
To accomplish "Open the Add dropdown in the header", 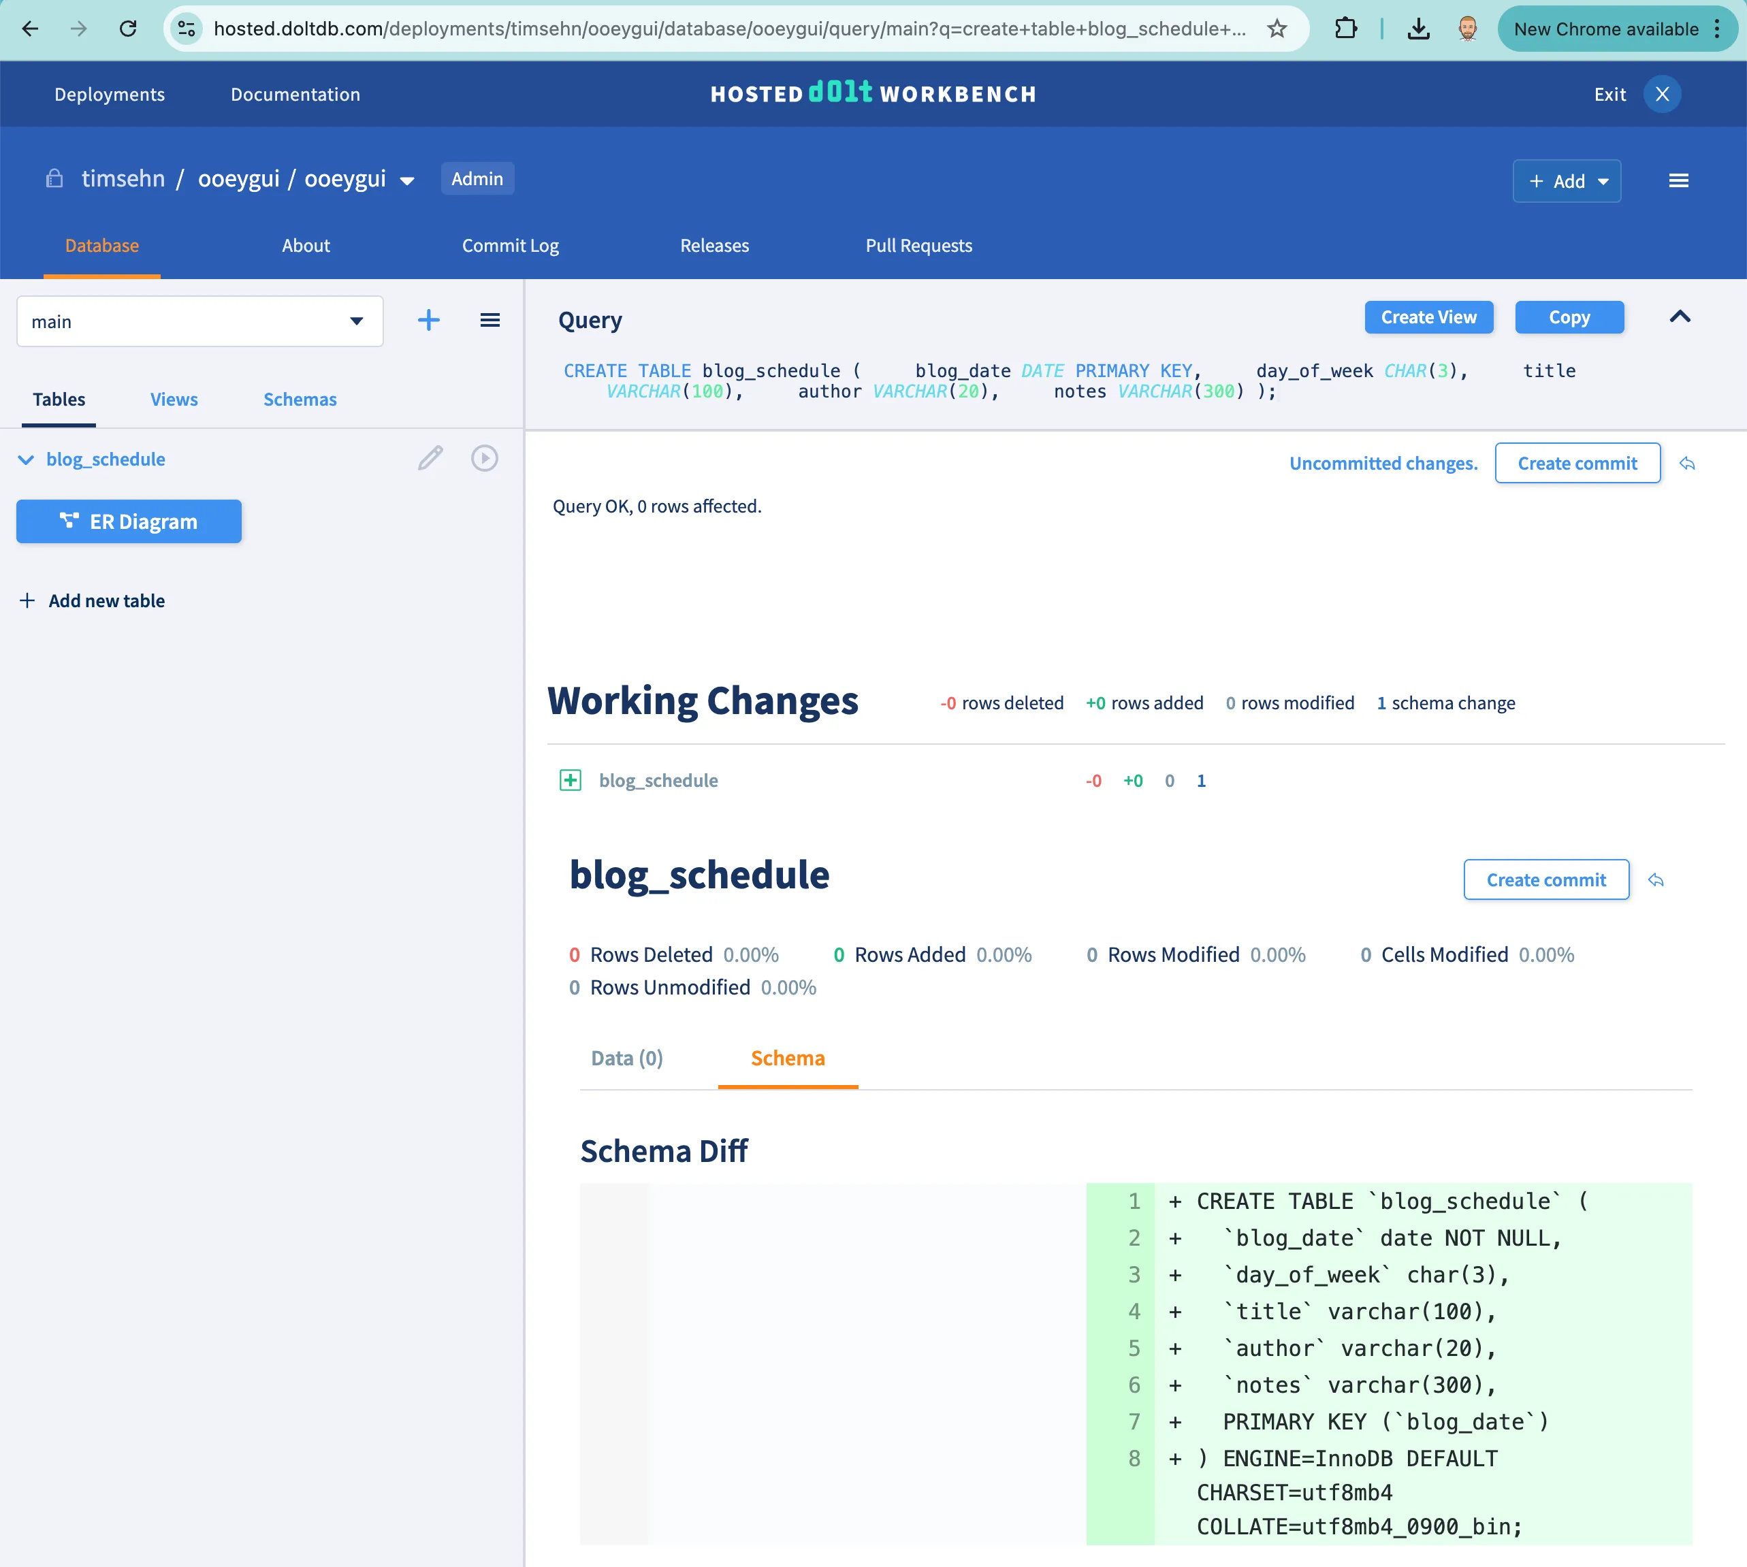I will tap(1566, 181).
